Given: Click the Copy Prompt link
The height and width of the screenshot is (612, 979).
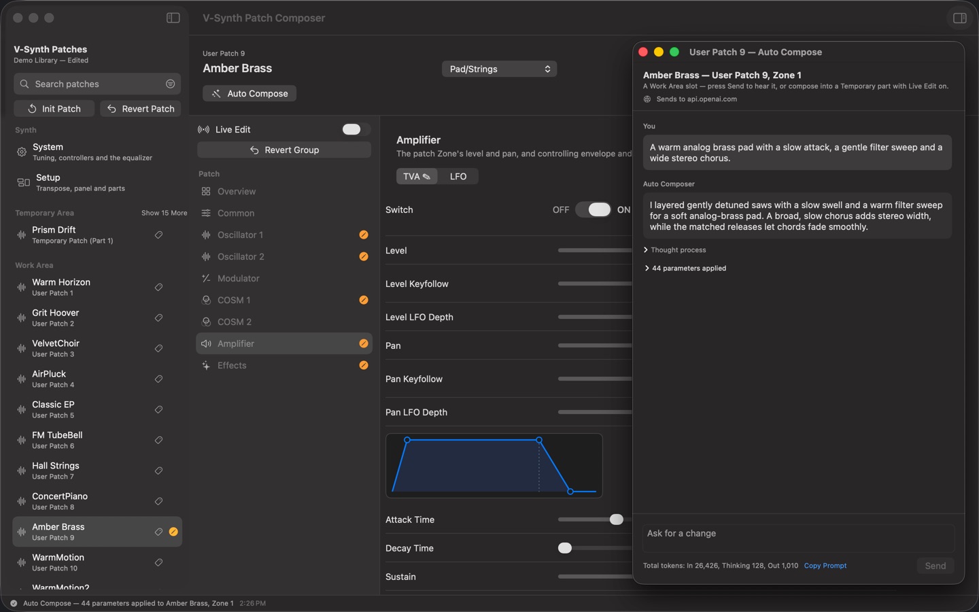Looking at the screenshot, I should pos(825,566).
